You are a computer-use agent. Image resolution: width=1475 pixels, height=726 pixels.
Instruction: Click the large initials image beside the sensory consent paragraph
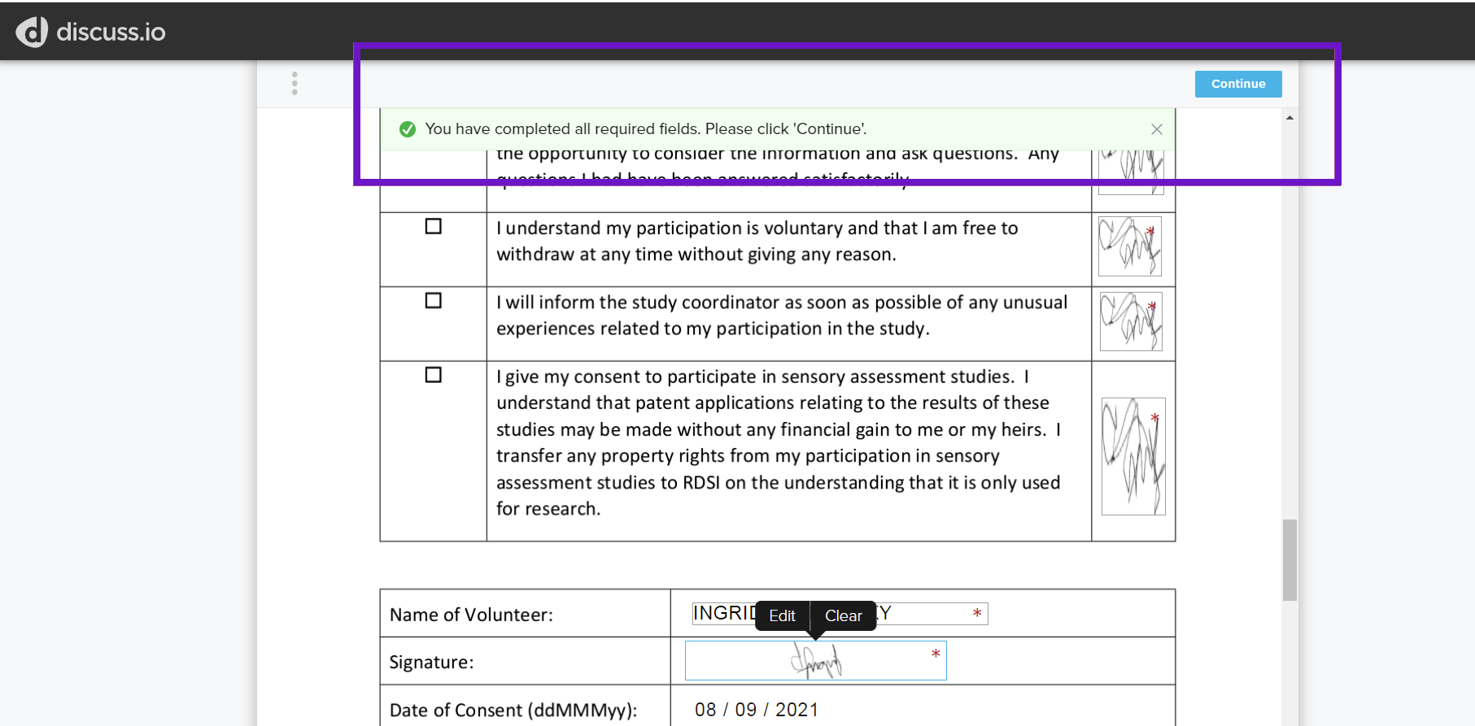(1132, 455)
